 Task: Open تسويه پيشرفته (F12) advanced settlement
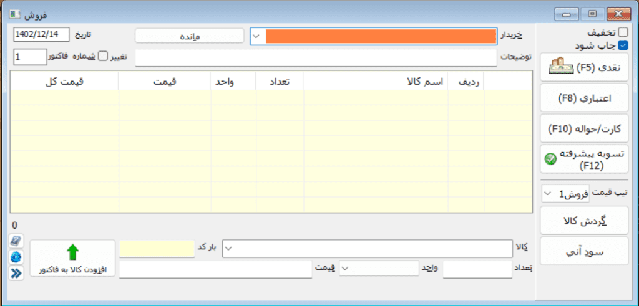584,160
